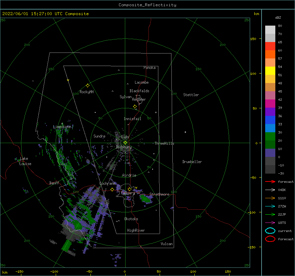Click the green 22JP arrow icon
The image size is (295, 276).
[x=270, y=214]
